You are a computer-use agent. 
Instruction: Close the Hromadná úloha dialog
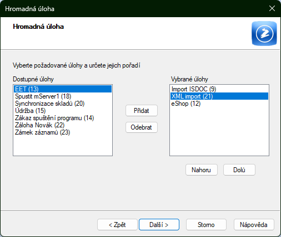point(272,8)
